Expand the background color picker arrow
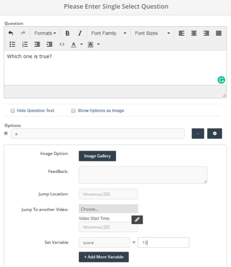Viewport: 231px width, 267px height. [98, 44]
